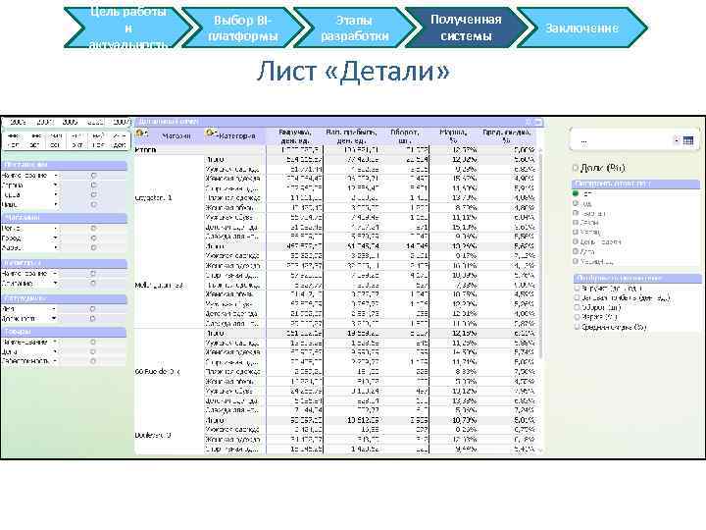
Task: Click the Маржа, % column header
Action: (x=453, y=136)
